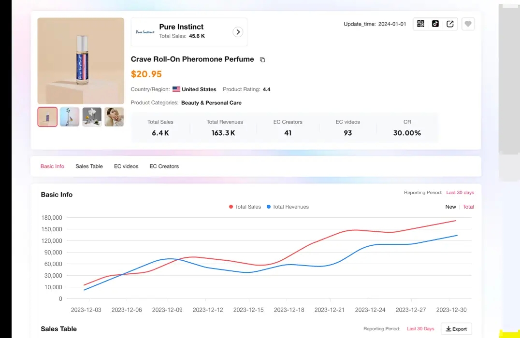The image size is (520, 338).
Task: Open Basic Info Last 30 days period
Action: coord(460,193)
